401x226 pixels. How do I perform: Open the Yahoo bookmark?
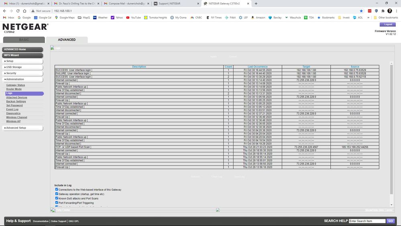pos(117,18)
